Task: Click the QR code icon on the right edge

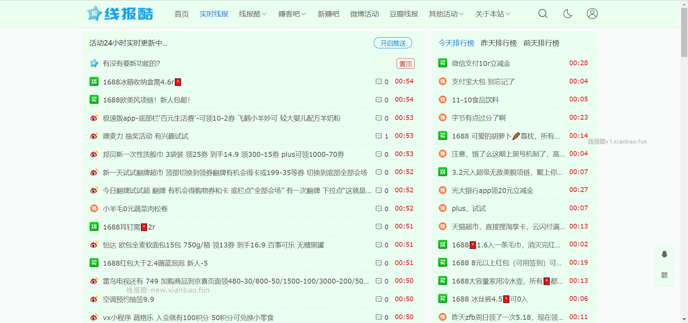Action: coord(665,276)
